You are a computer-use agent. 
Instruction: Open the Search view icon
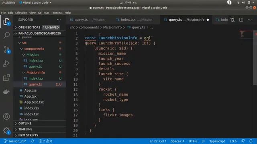tap(6, 35)
